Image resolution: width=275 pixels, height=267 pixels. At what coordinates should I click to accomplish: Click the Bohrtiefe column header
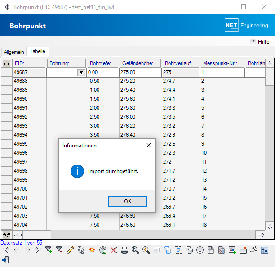click(103, 63)
